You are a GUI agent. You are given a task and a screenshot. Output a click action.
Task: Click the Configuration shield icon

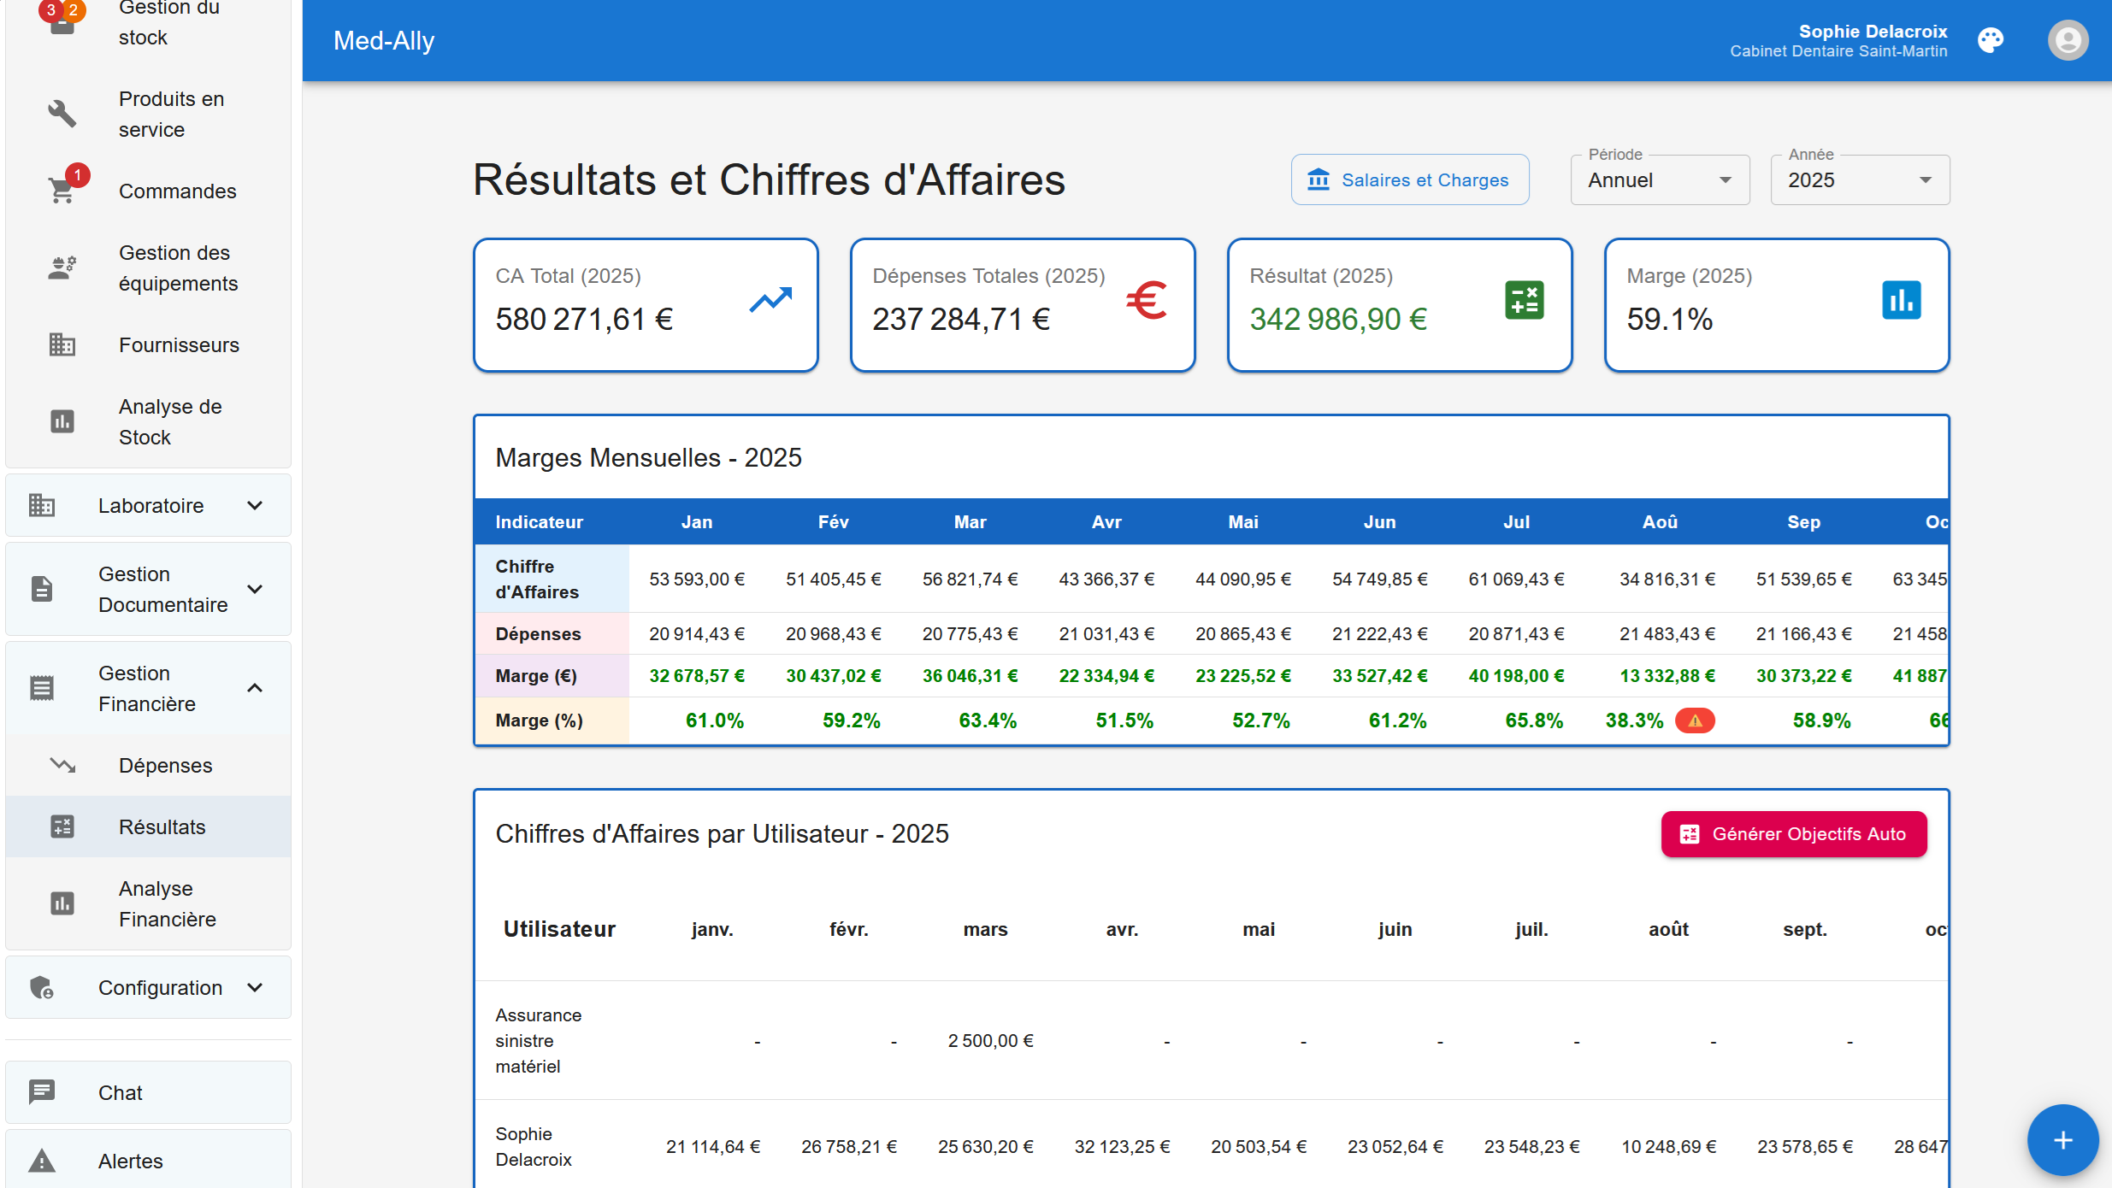click(41, 987)
